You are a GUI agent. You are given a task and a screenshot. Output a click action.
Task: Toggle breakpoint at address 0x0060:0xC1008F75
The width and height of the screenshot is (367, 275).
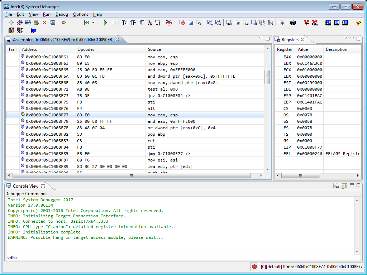click(23, 101)
